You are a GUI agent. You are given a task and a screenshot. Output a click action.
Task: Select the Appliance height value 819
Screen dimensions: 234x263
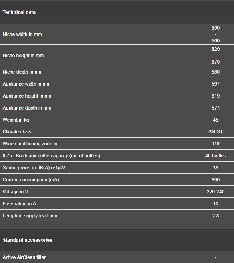216,96
